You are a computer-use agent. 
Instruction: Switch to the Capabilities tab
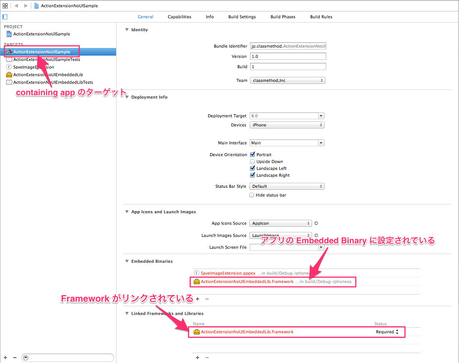[179, 17]
